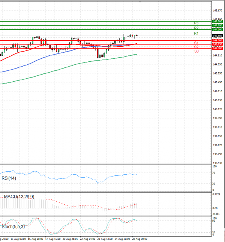Select the current price 146.502 tag
Image resolution: width=225 pixels, height=242 pixels.
tap(217, 36)
